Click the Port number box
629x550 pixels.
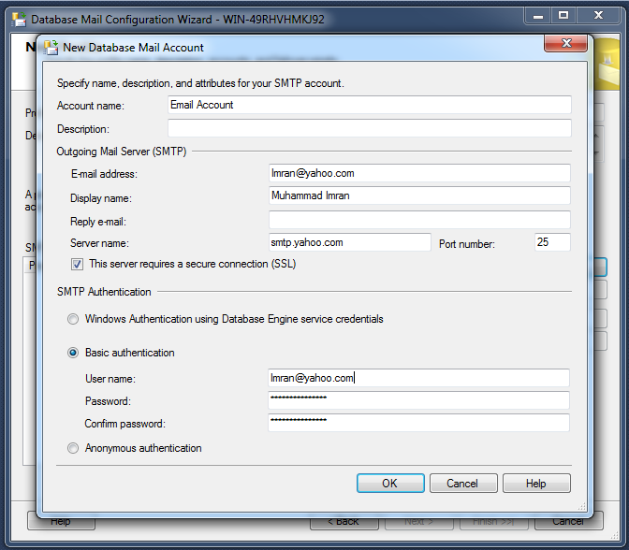(551, 242)
